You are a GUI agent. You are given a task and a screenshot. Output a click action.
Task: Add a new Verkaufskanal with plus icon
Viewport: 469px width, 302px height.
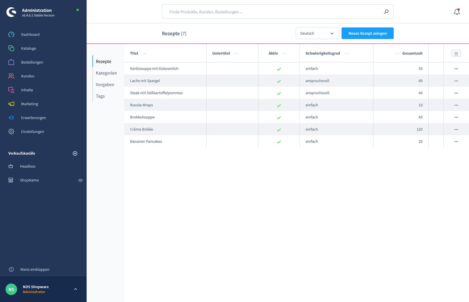click(x=75, y=153)
